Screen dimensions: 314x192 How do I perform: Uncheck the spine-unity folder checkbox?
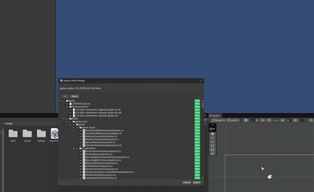click(x=70, y=121)
